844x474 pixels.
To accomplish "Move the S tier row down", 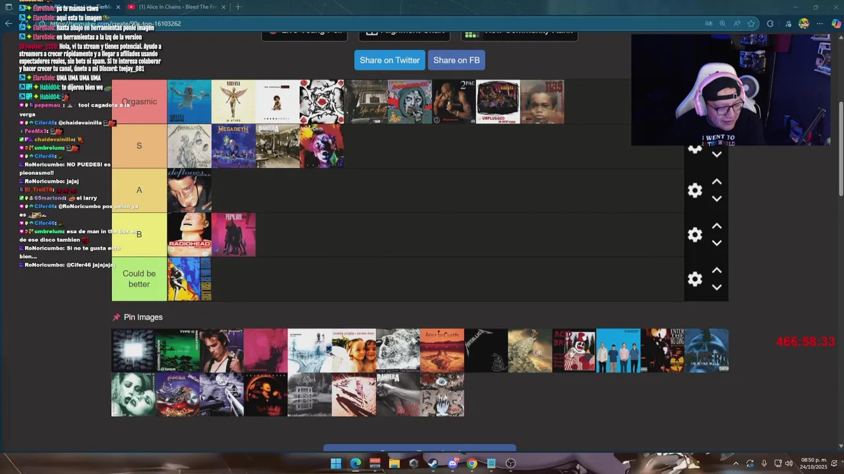I will click(x=717, y=155).
